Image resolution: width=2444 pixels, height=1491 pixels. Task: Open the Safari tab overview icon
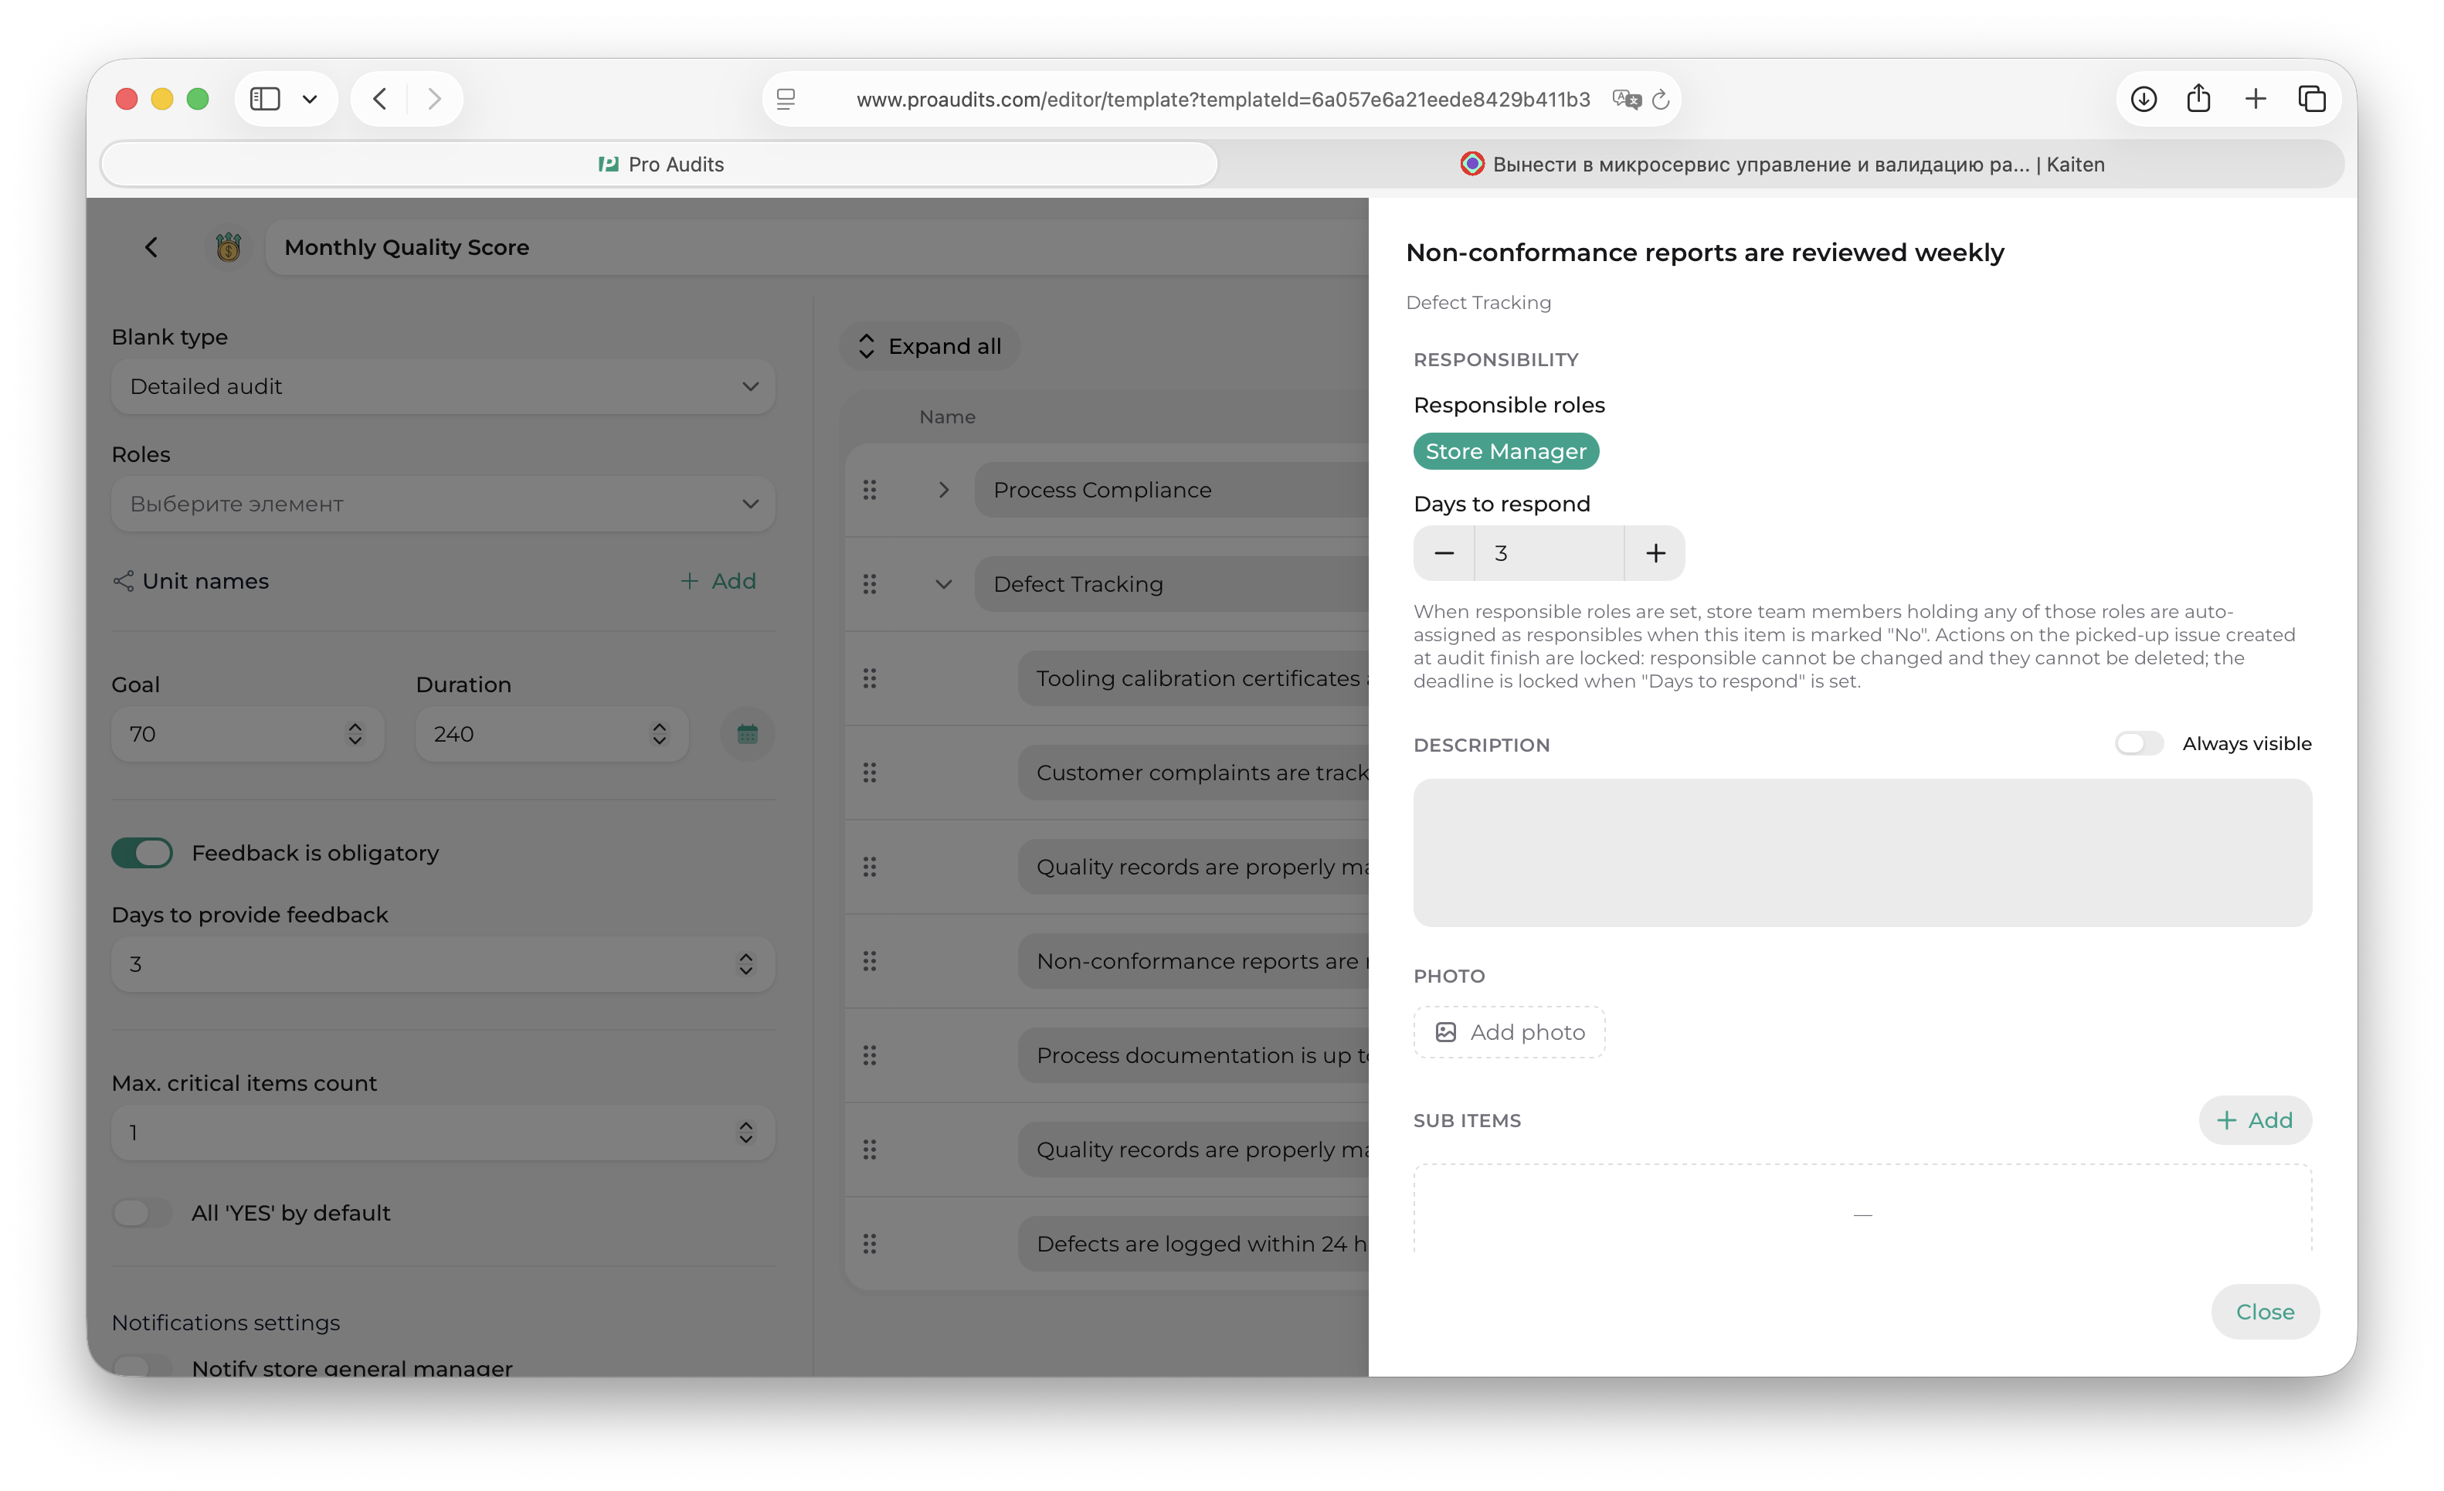(2312, 99)
